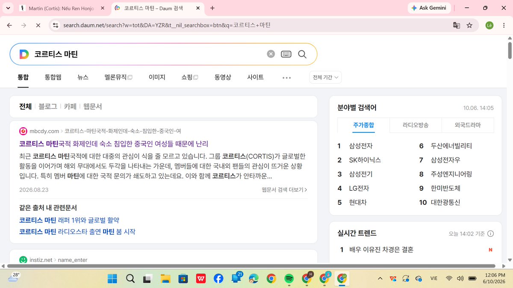Click the info icon next to 오늘 14:02 기준
Viewport: 513px width, 288px height.
(x=490, y=233)
